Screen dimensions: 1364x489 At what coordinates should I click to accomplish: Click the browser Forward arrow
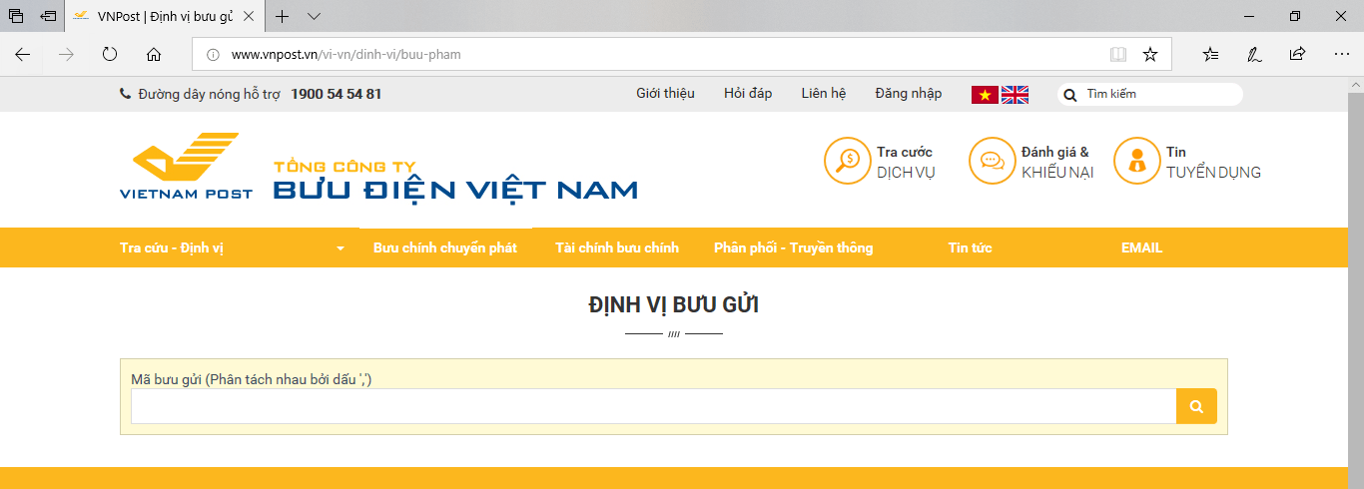click(x=67, y=54)
